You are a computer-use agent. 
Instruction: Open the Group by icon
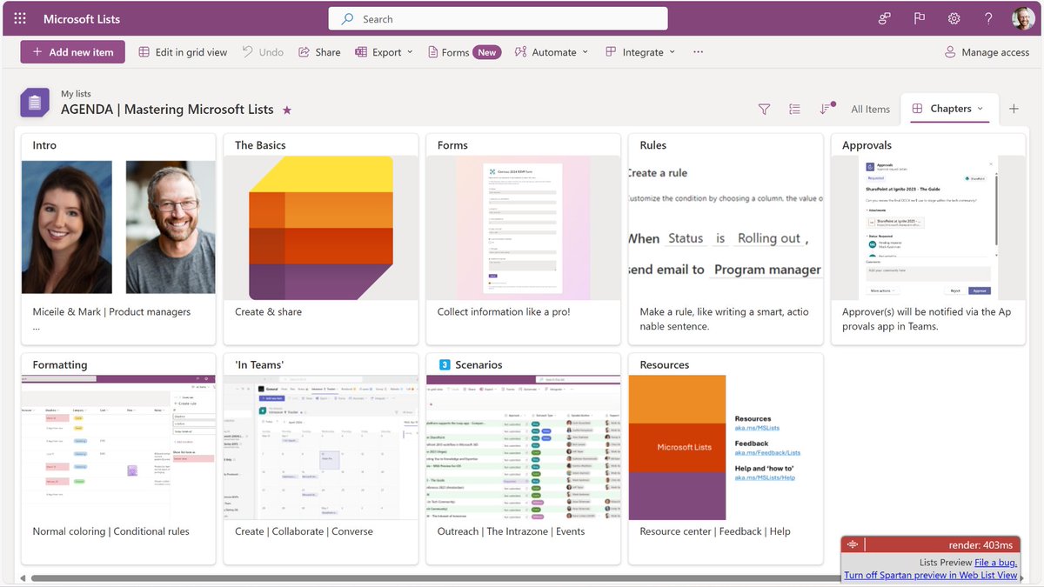[794, 109]
